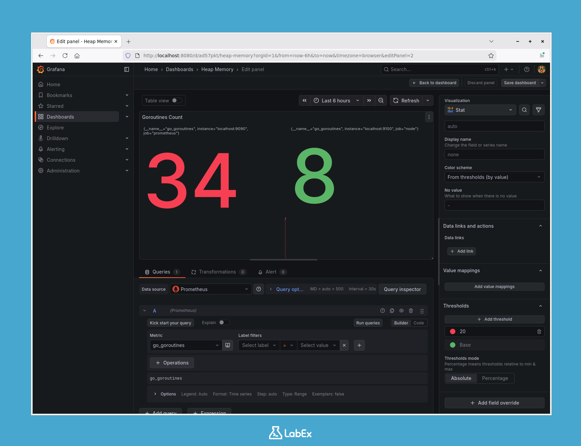The width and height of the screenshot is (581, 446).
Task: Switch query editor to Code mode
Action: click(419, 323)
